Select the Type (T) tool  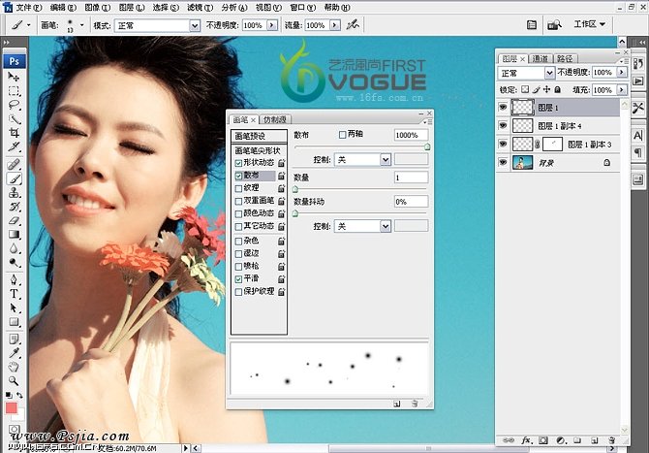(15, 293)
